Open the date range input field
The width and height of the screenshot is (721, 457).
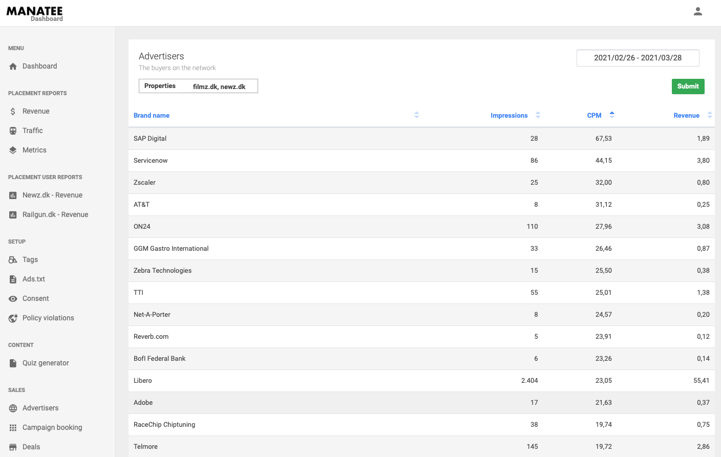[638, 58]
